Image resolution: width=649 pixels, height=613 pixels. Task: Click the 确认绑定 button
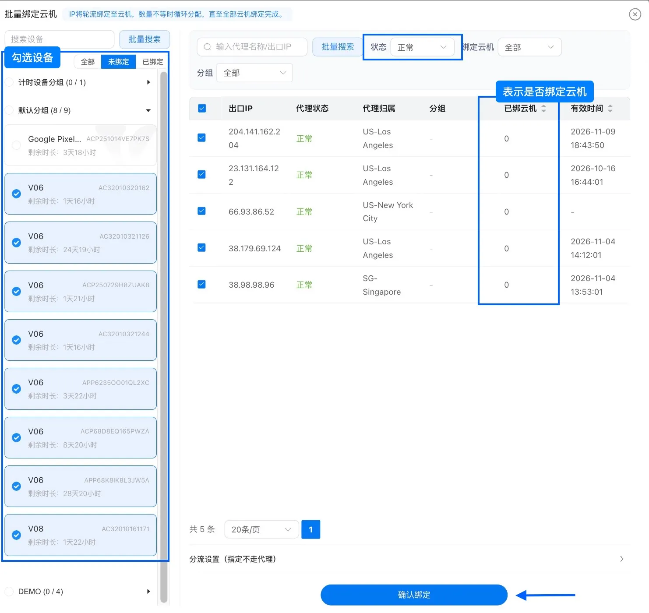point(414,595)
